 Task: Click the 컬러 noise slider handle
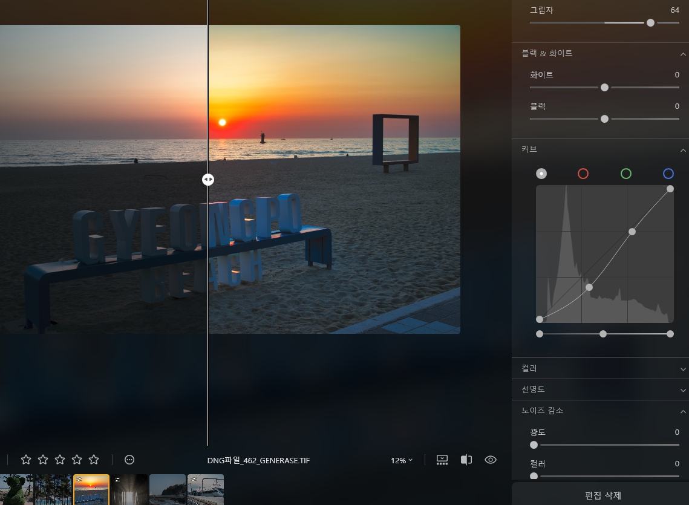pos(534,476)
